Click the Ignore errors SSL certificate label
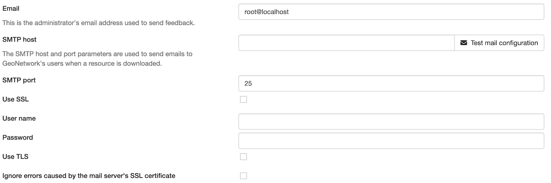The width and height of the screenshot is (551, 183). coord(89,176)
